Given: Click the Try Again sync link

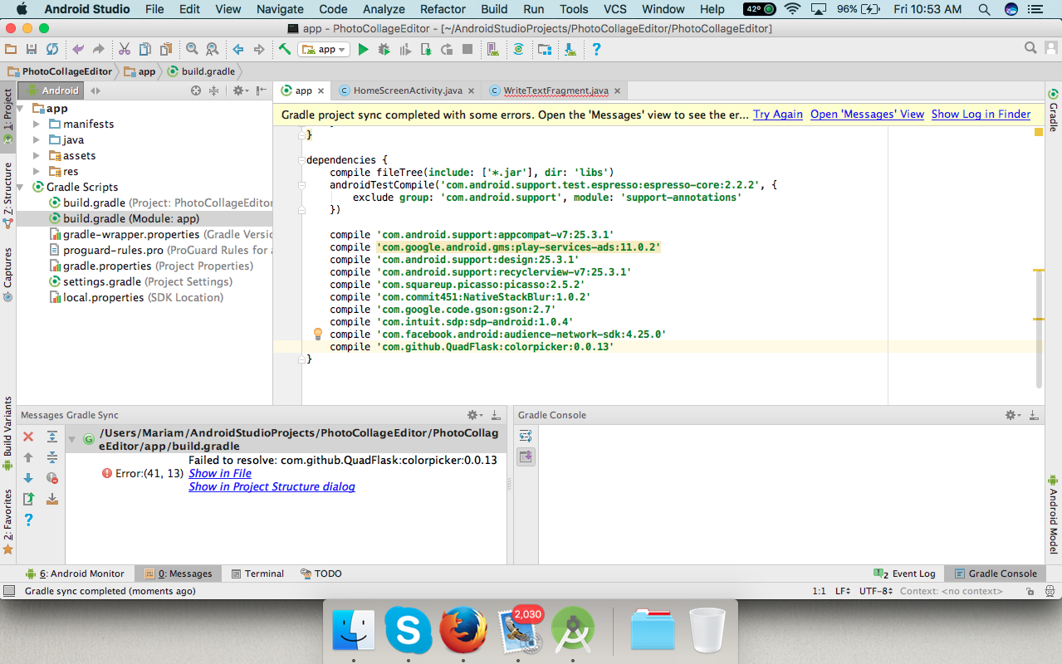Looking at the screenshot, I should [x=777, y=115].
